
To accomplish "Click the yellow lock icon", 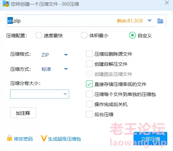I will click(9, 138).
